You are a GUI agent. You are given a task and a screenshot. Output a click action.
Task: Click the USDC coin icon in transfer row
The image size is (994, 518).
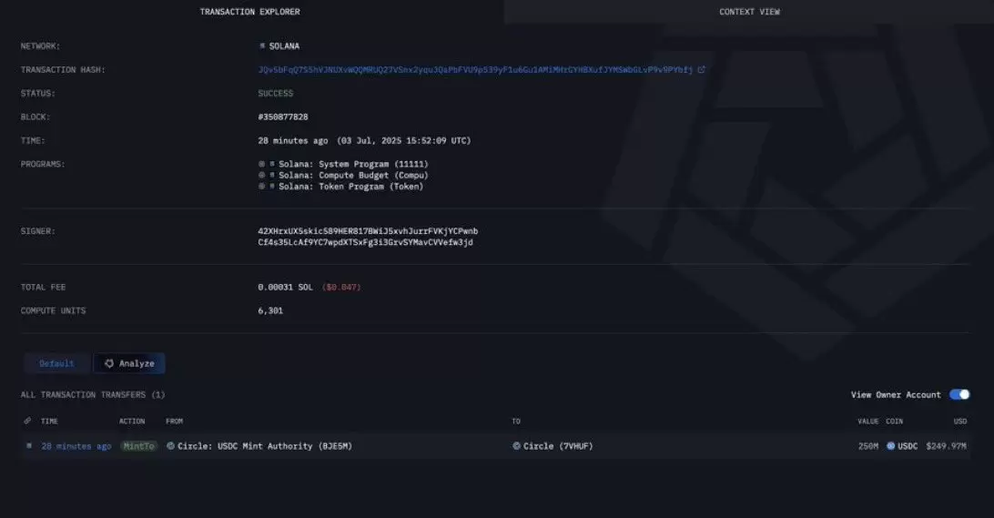tap(890, 446)
